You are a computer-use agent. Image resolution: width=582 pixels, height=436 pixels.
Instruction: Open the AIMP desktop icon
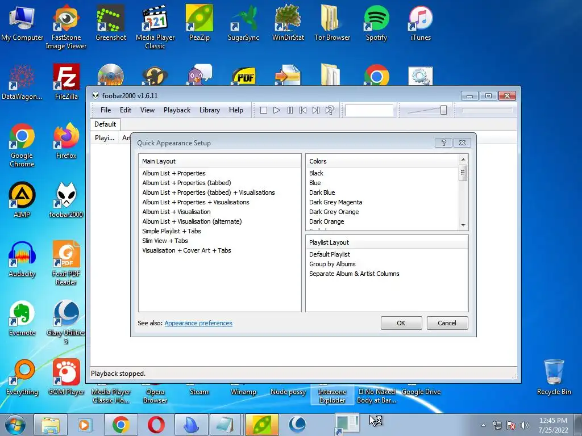tap(22, 200)
